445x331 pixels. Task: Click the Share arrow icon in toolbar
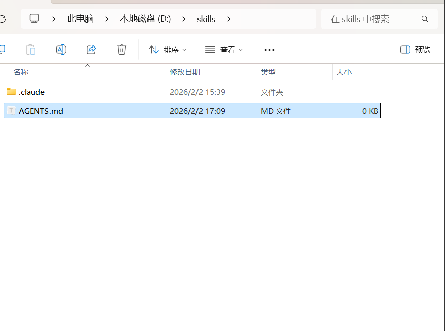[x=91, y=50]
